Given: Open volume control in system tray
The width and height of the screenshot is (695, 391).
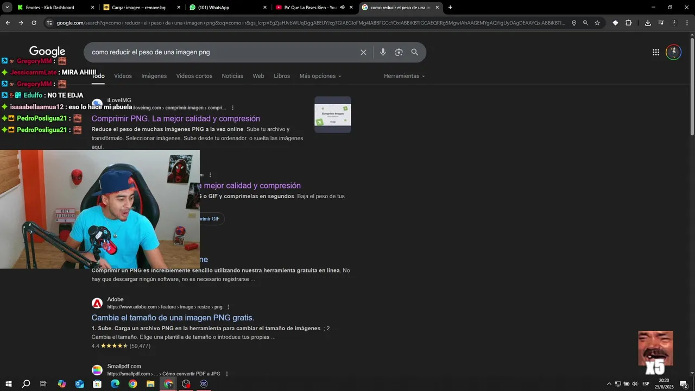Looking at the screenshot, I should point(635,384).
